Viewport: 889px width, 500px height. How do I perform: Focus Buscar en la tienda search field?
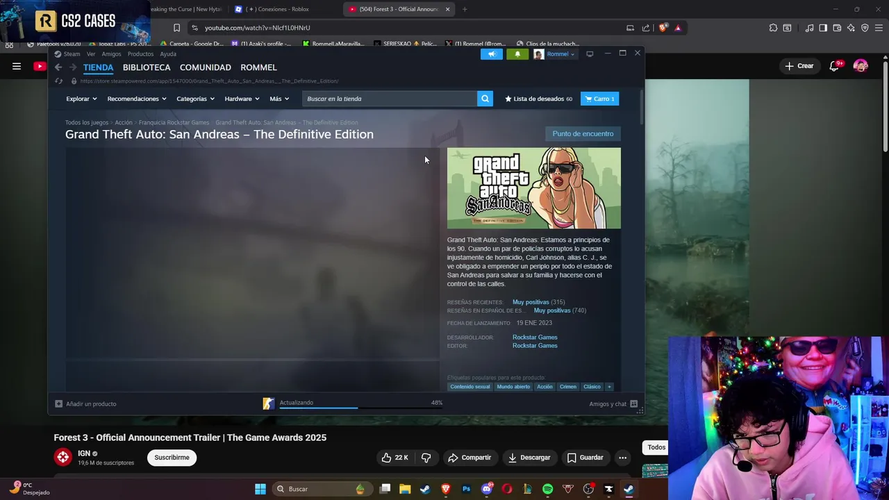click(x=390, y=99)
